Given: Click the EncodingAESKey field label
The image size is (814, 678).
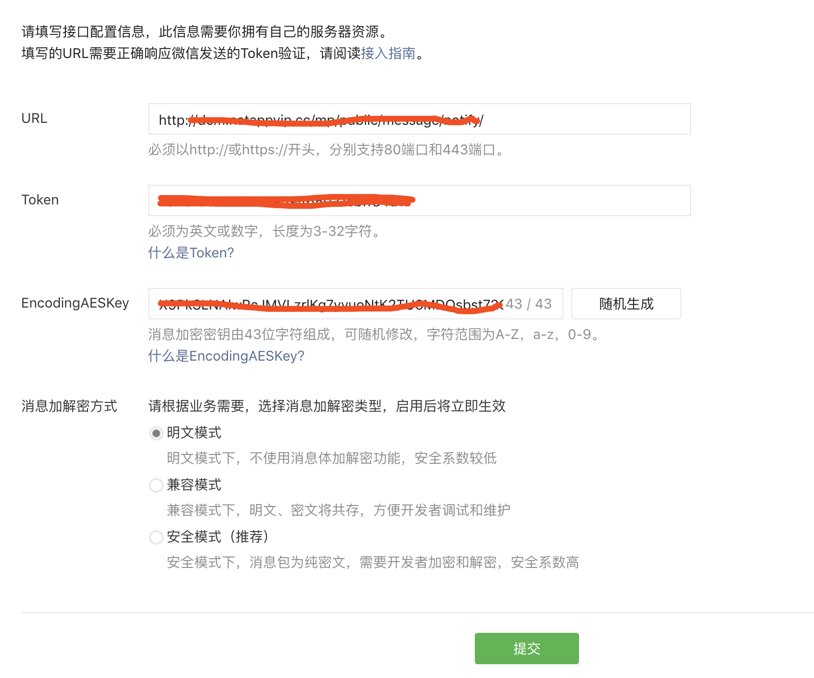Looking at the screenshot, I should [x=75, y=303].
